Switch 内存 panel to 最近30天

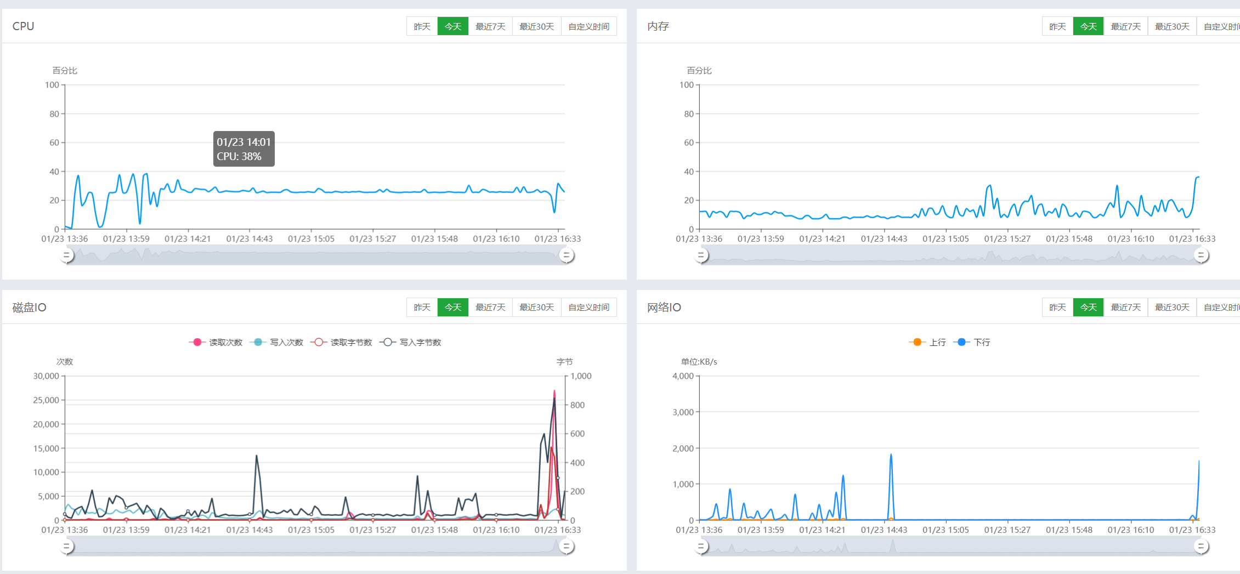click(x=1172, y=26)
